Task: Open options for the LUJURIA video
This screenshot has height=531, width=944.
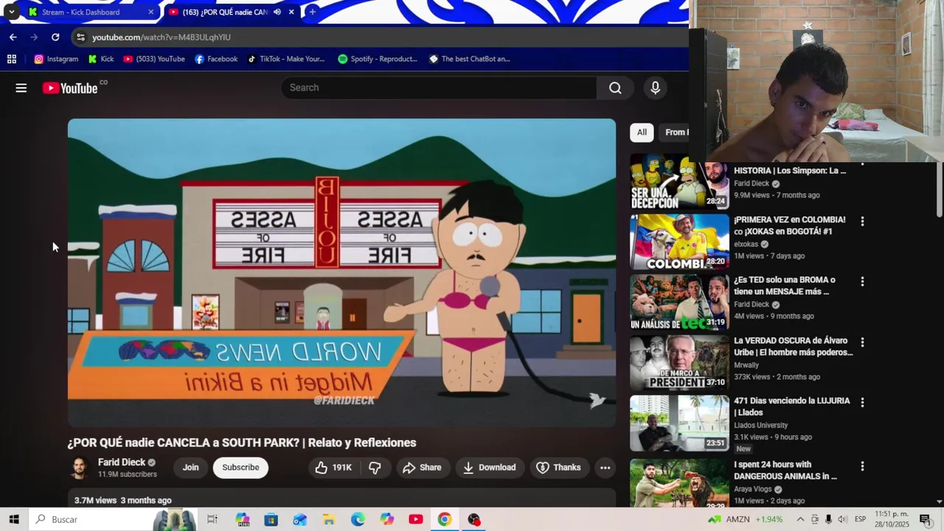Action: click(862, 403)
